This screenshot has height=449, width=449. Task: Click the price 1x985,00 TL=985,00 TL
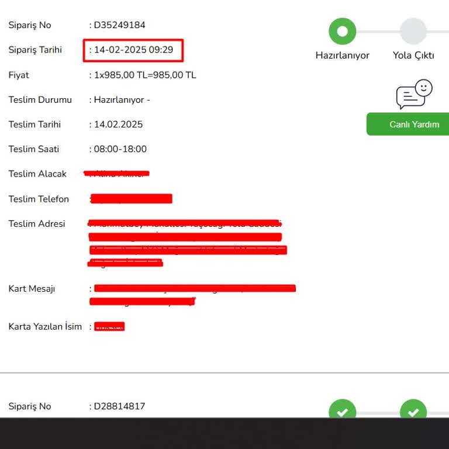click(x=145, y=75)
